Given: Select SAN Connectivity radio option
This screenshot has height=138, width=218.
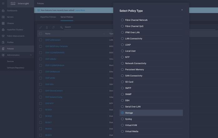Looking at the screenshot, I should pyautogui.click(x=122, y=76).
